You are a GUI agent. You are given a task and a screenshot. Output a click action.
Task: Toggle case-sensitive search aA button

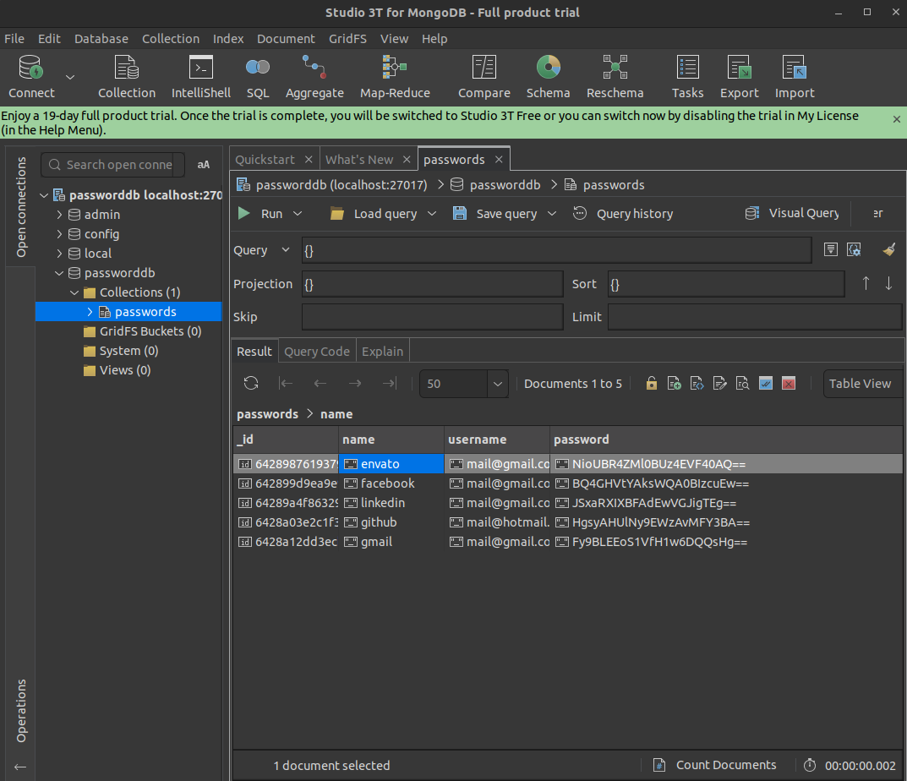204,165
